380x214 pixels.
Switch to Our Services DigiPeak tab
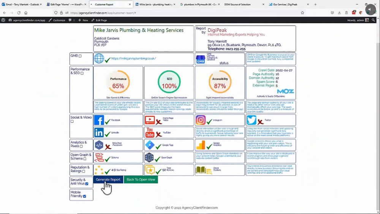coord(288,4)
